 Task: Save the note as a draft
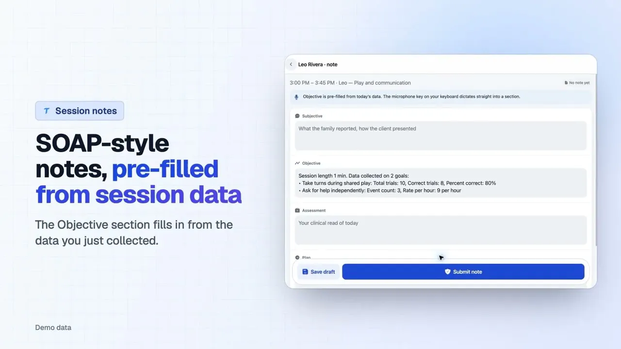pos(318,272)
